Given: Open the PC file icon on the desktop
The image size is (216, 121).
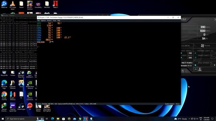Looking at the screenshot, I should tap(21, 95).
